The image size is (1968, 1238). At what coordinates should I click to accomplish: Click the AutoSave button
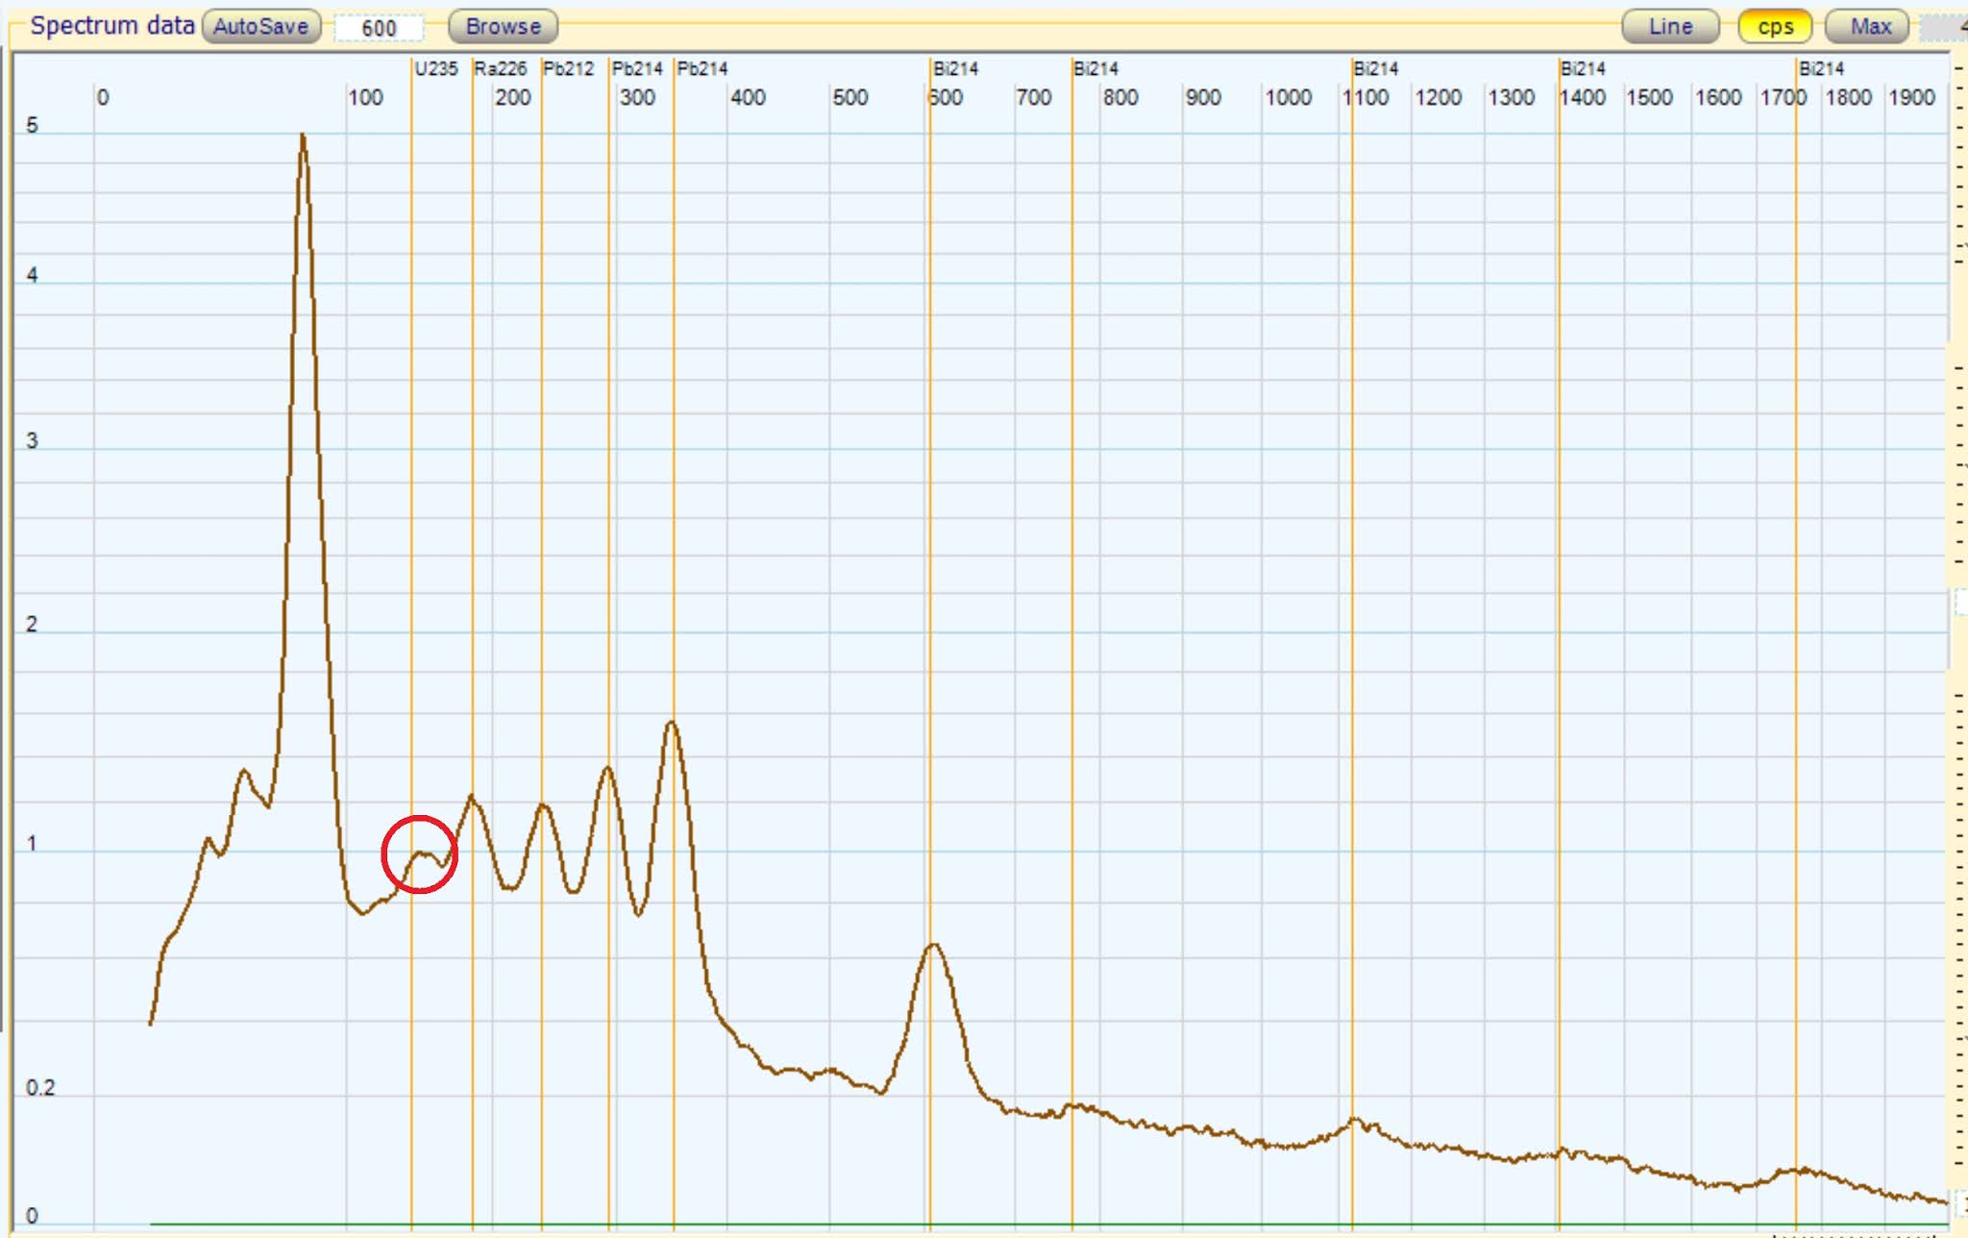tap(261, 26)
